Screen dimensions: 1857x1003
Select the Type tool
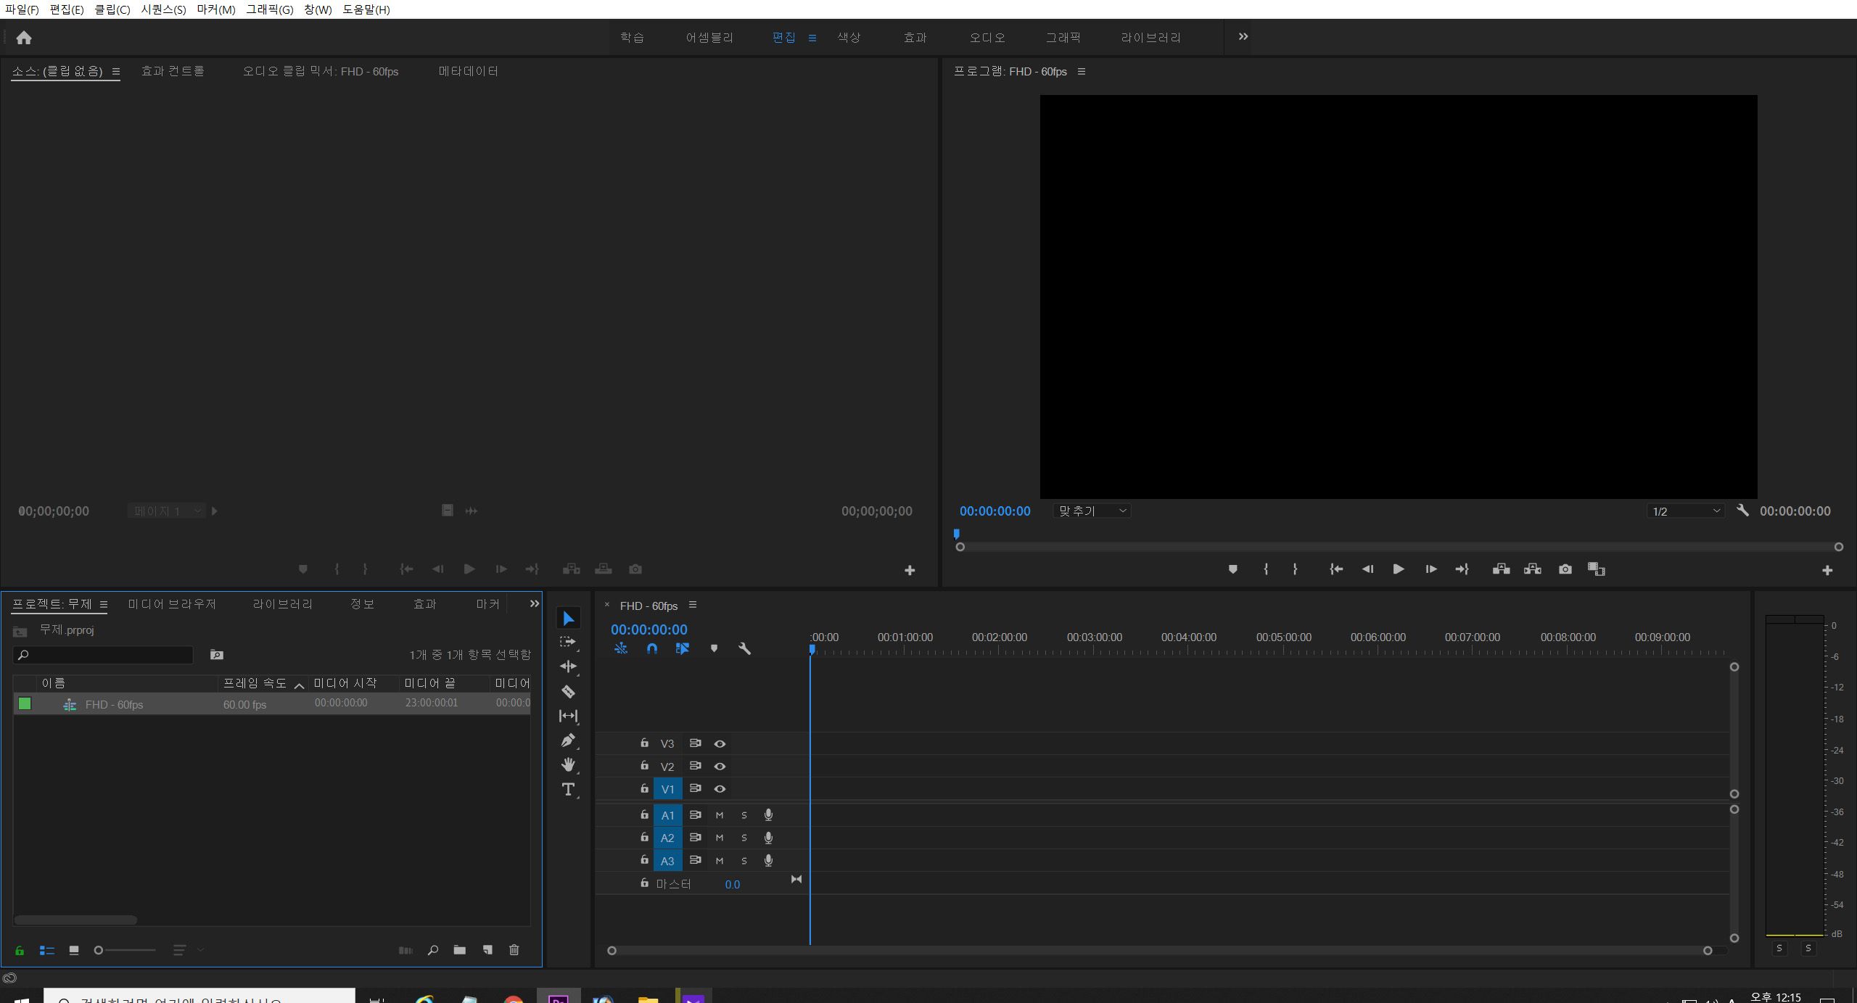pyautogui.click(x=568, y=789)
